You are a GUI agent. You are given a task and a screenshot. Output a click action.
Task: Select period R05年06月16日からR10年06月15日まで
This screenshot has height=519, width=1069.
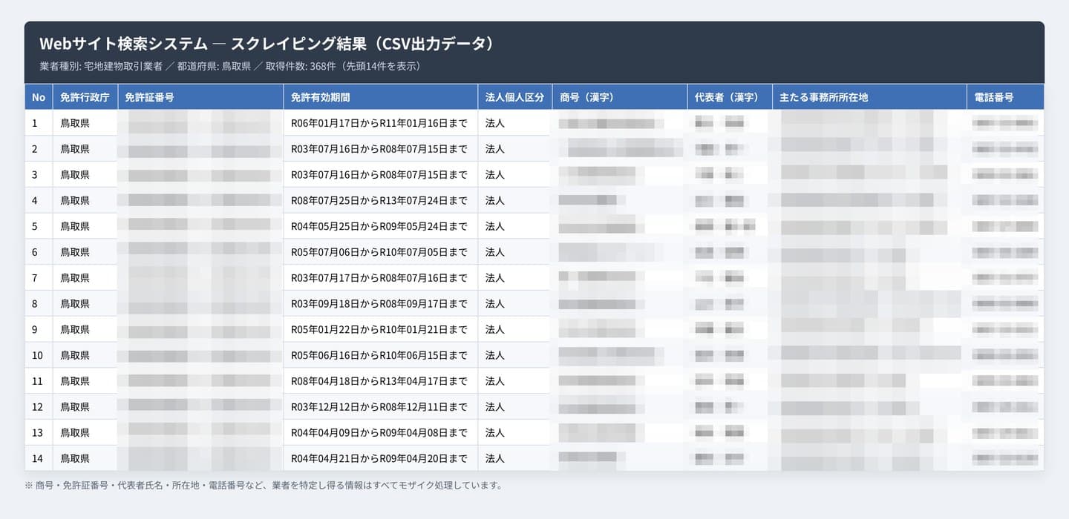[x=379, y=355]
